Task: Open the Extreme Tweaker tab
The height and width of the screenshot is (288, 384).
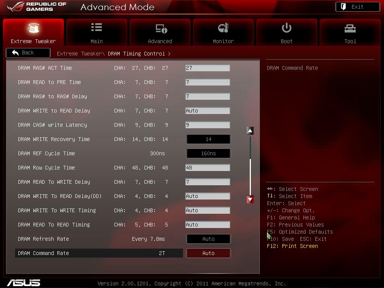Action: pos(33,32)
